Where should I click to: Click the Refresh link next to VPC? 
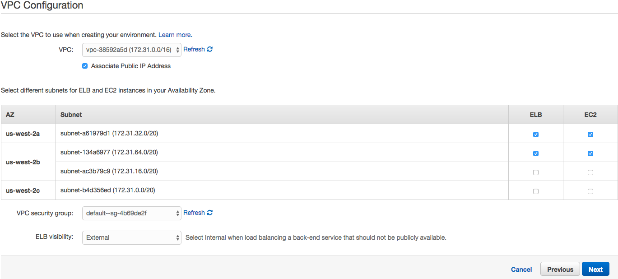(x=194, y=49)
